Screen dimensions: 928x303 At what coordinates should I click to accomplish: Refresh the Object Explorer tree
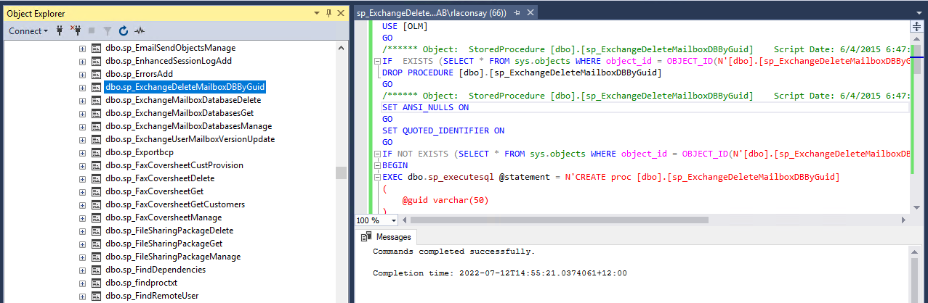tap(124, 31)
